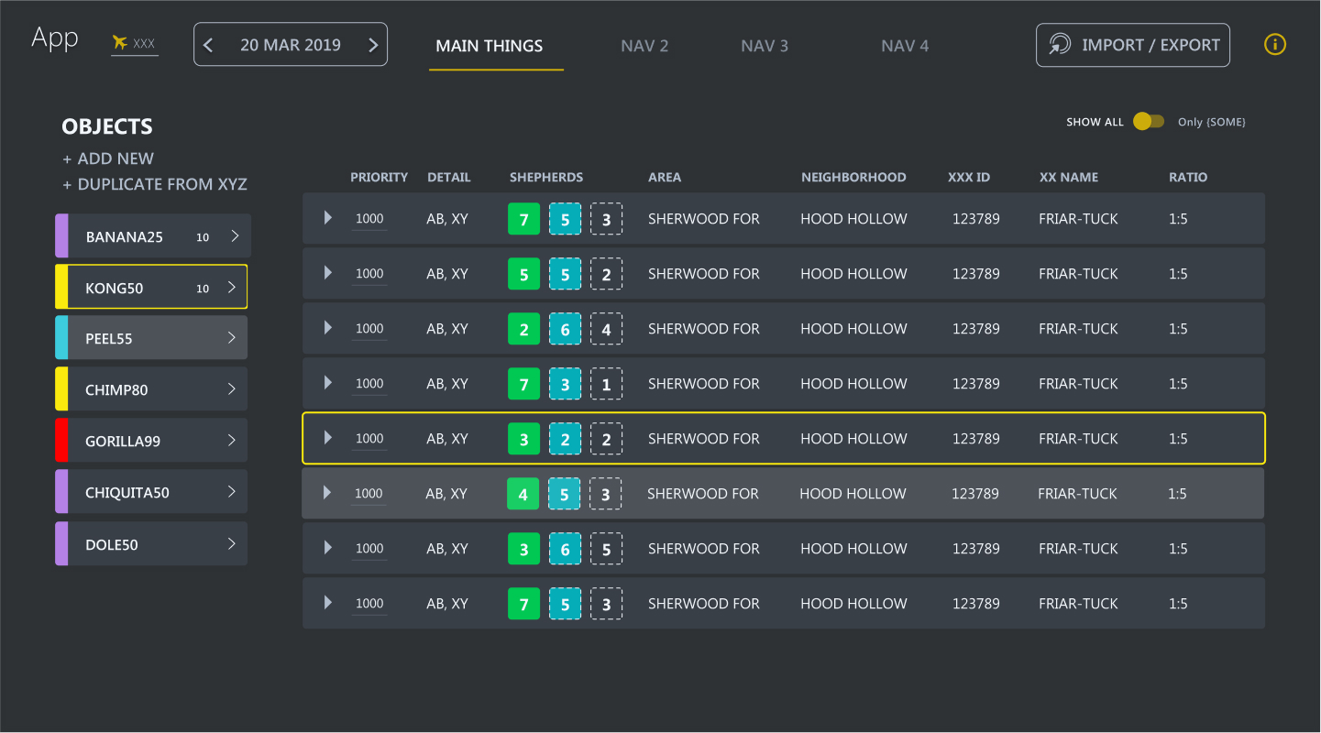
Task: Open the GORILLA99 object chevron
Action: point(232,440)
